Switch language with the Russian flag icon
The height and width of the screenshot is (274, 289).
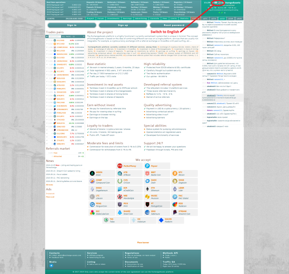click(x=216, y=2)
